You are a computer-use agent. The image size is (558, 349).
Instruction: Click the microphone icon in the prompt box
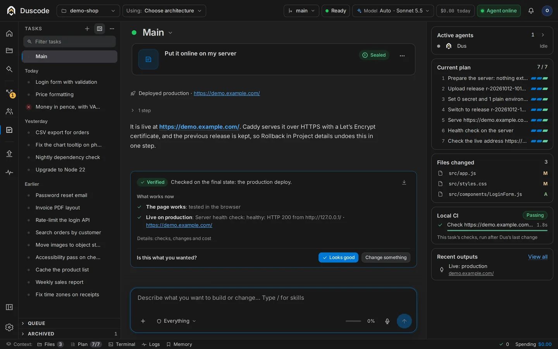coord(387,321)
